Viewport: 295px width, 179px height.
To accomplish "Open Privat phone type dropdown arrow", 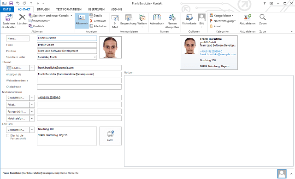I will [x=32, y=104].
